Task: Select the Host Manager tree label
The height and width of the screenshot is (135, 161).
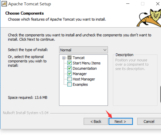Action: pos(84,79)
